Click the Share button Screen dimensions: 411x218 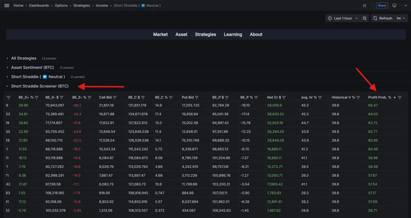[x=382, y=6]
